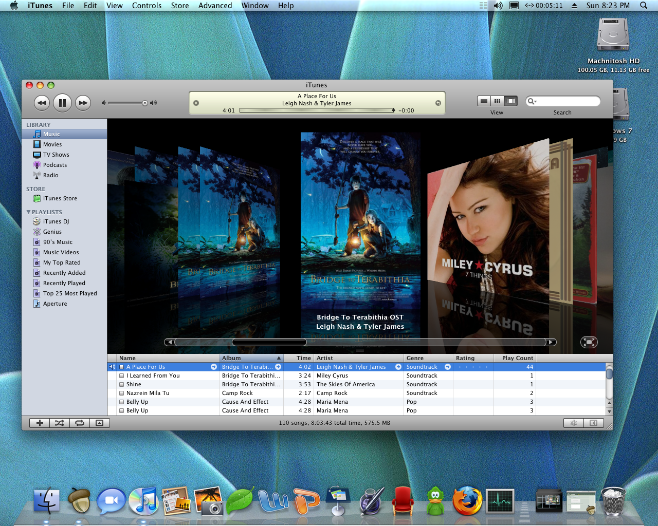Viewport: 658px width, 526px height.
Task: Open the Recently Played playlist
Action: (64, 283)
